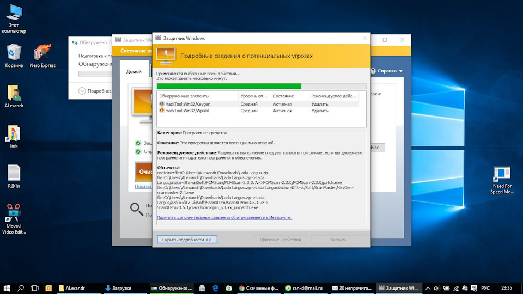The image size is (523, 294).
Task: Click Уровень оп... column header
Action: pos(254,96)
